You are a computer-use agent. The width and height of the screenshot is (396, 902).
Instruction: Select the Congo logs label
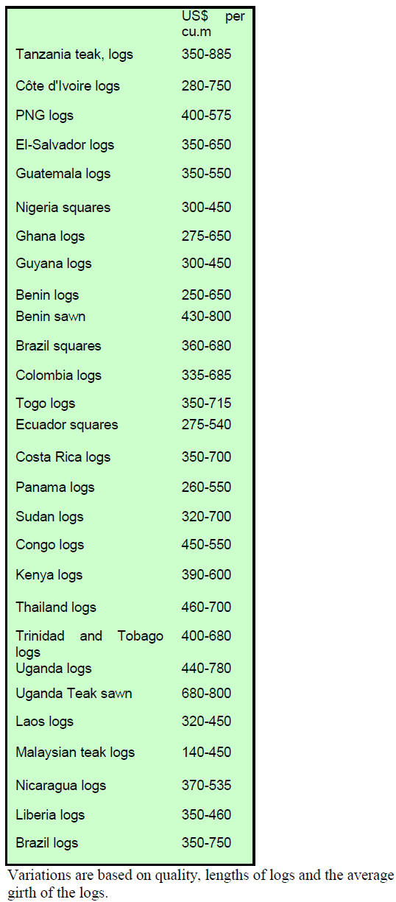(x=50, y=545)
